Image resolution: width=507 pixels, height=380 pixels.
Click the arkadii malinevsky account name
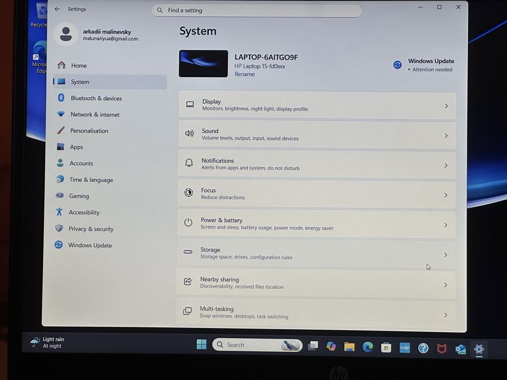[x=107, y=31]
